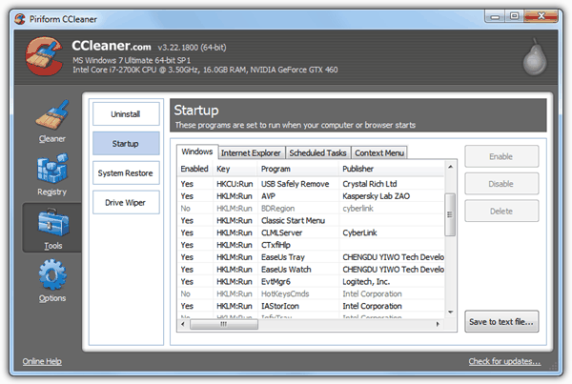Click the title bar CCleaner icon
572x384 pixels.
point(20,19)
